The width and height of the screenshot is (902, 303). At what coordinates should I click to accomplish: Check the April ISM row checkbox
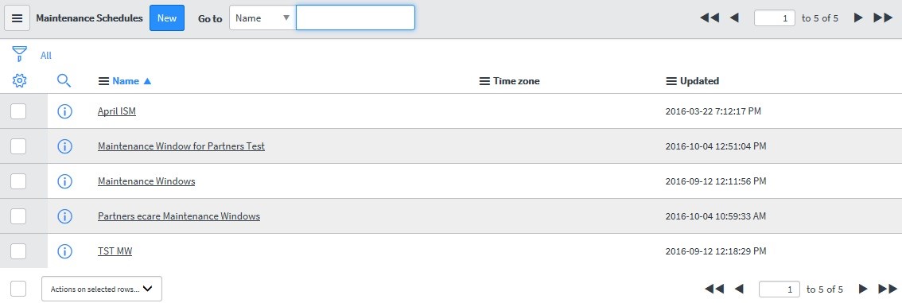click(x=18, y=111)
